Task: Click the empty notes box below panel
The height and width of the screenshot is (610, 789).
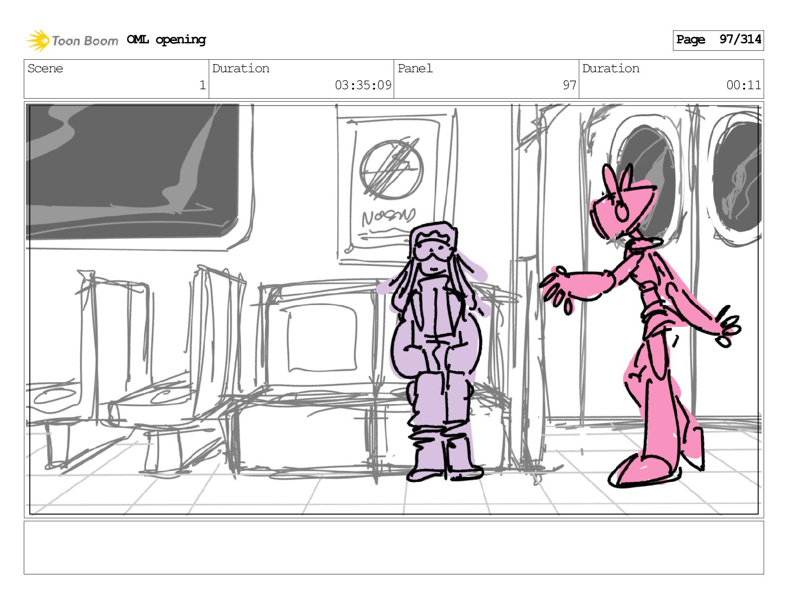Action: 394,548
